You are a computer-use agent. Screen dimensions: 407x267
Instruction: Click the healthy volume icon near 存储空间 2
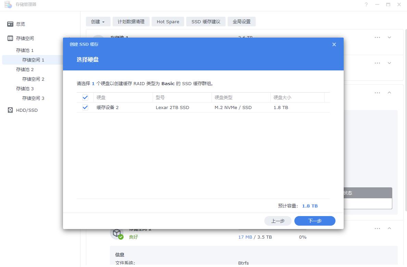tap(117, 232)
